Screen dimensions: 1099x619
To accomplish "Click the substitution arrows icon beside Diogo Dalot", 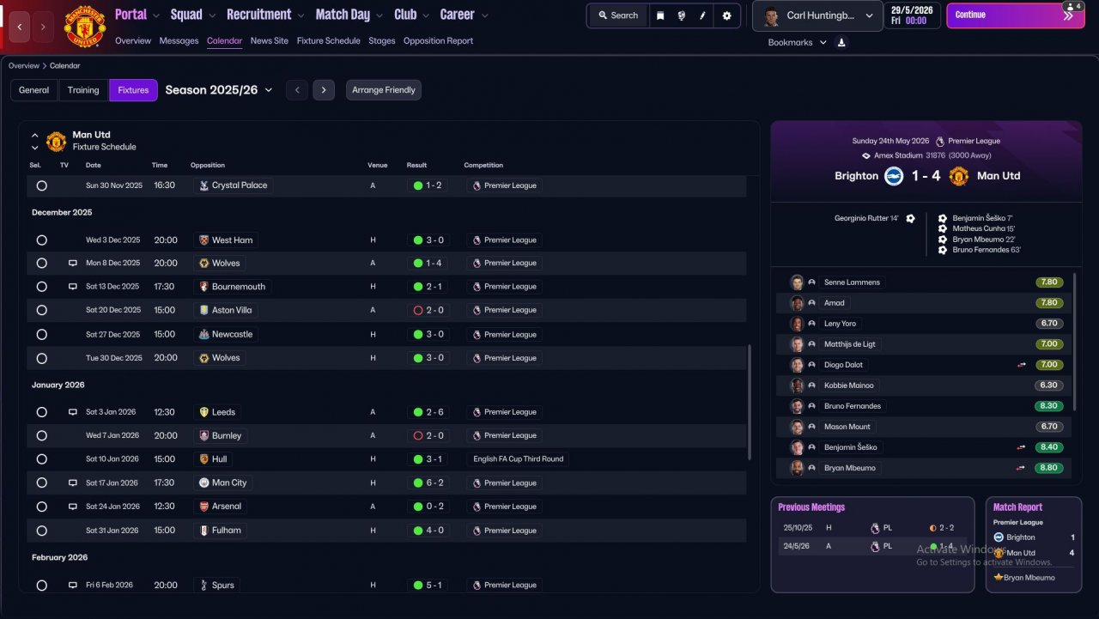I will [x=1022, y=365].
